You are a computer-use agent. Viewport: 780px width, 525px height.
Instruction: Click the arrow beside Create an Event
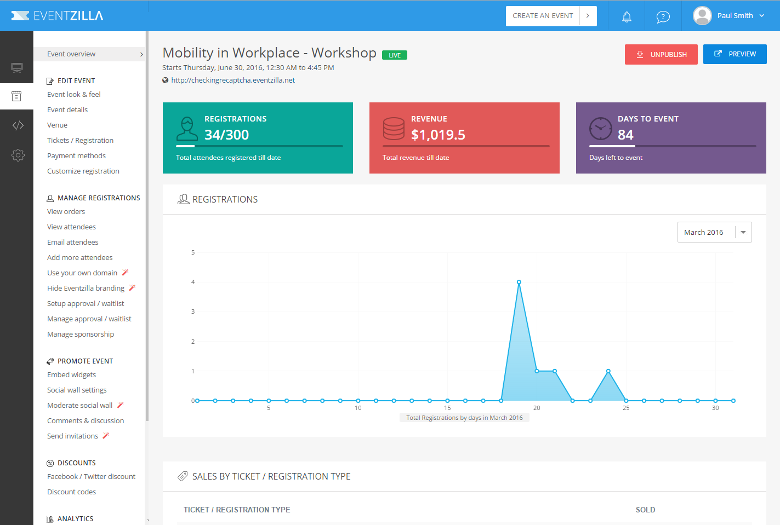coord(588,16)
